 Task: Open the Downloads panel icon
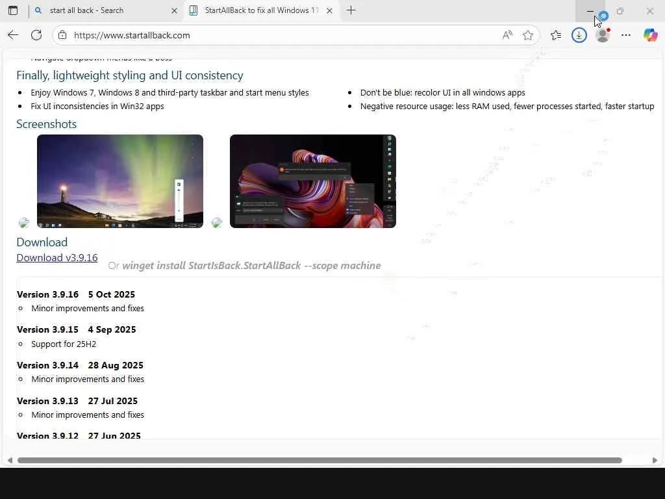point(579,35)
